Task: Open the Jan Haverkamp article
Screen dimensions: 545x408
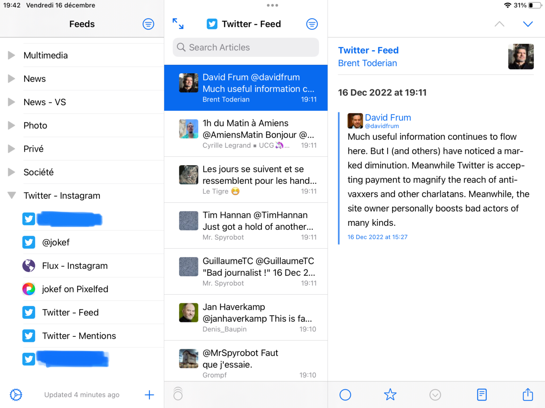Action: point(246,318)
